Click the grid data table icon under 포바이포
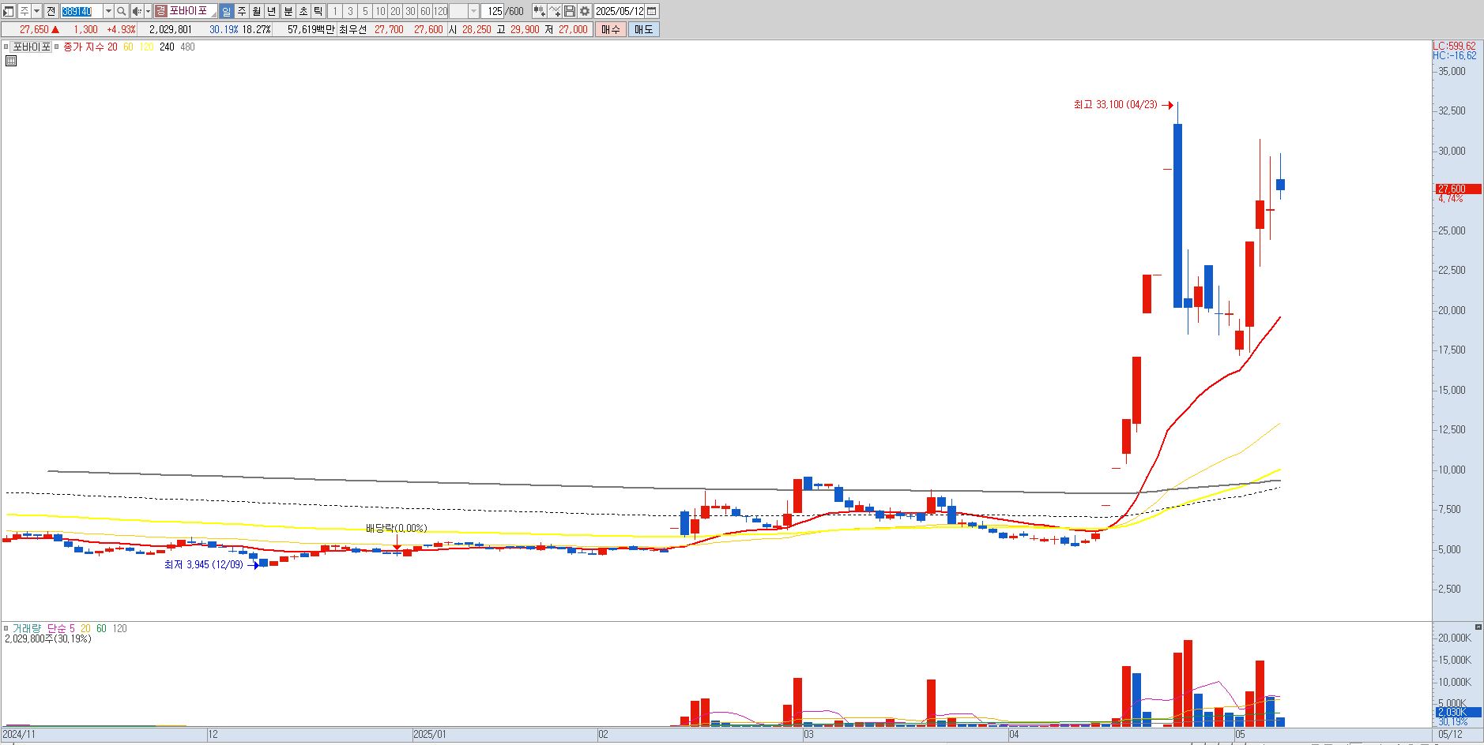This screenshot has width=1484, height=745. tap(11, 60)
